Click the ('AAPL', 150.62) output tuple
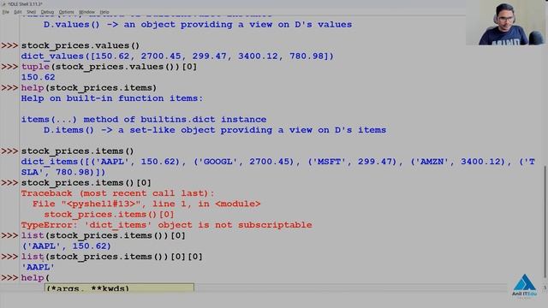 pyautogui.click(x=66, y=246)
